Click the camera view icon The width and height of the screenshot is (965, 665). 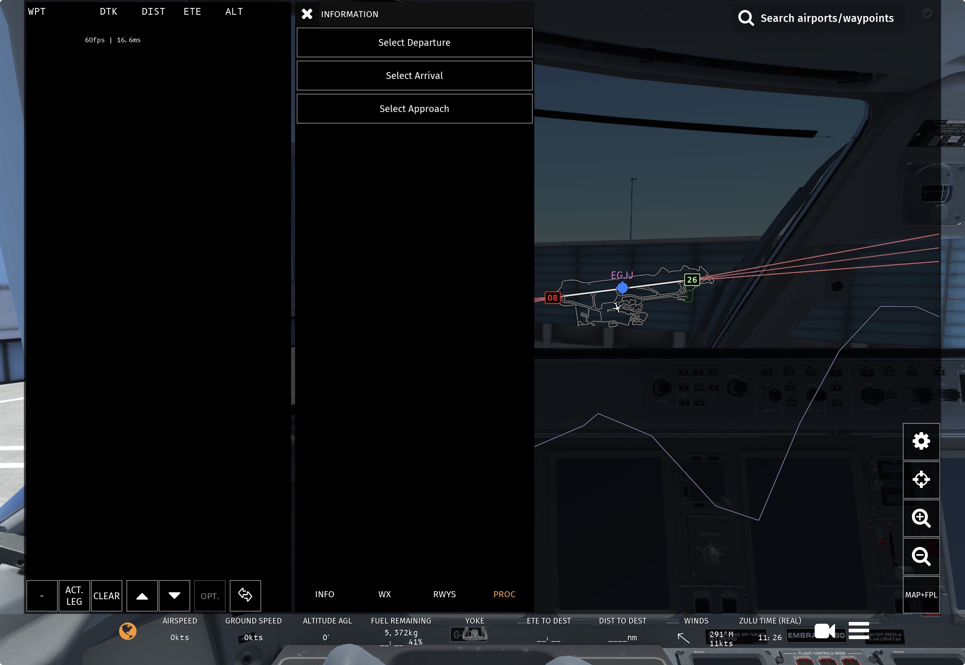824,630
